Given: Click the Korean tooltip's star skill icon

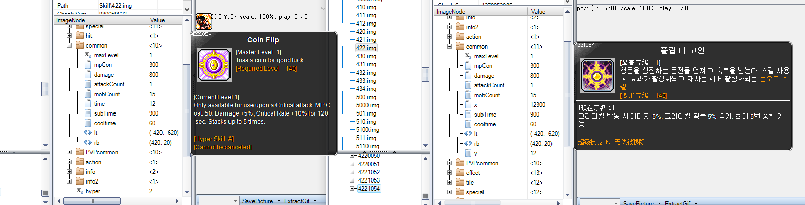Looking at the screenshot, I should (597, 76).
